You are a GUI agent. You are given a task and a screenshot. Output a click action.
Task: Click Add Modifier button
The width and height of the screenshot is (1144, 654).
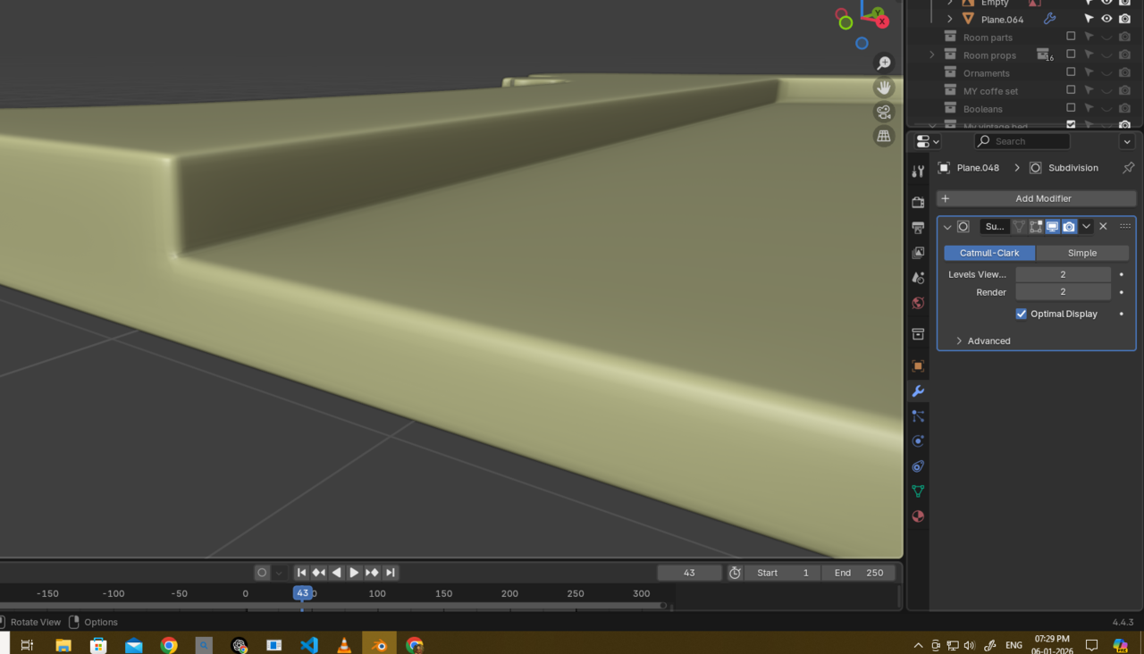1037,198
